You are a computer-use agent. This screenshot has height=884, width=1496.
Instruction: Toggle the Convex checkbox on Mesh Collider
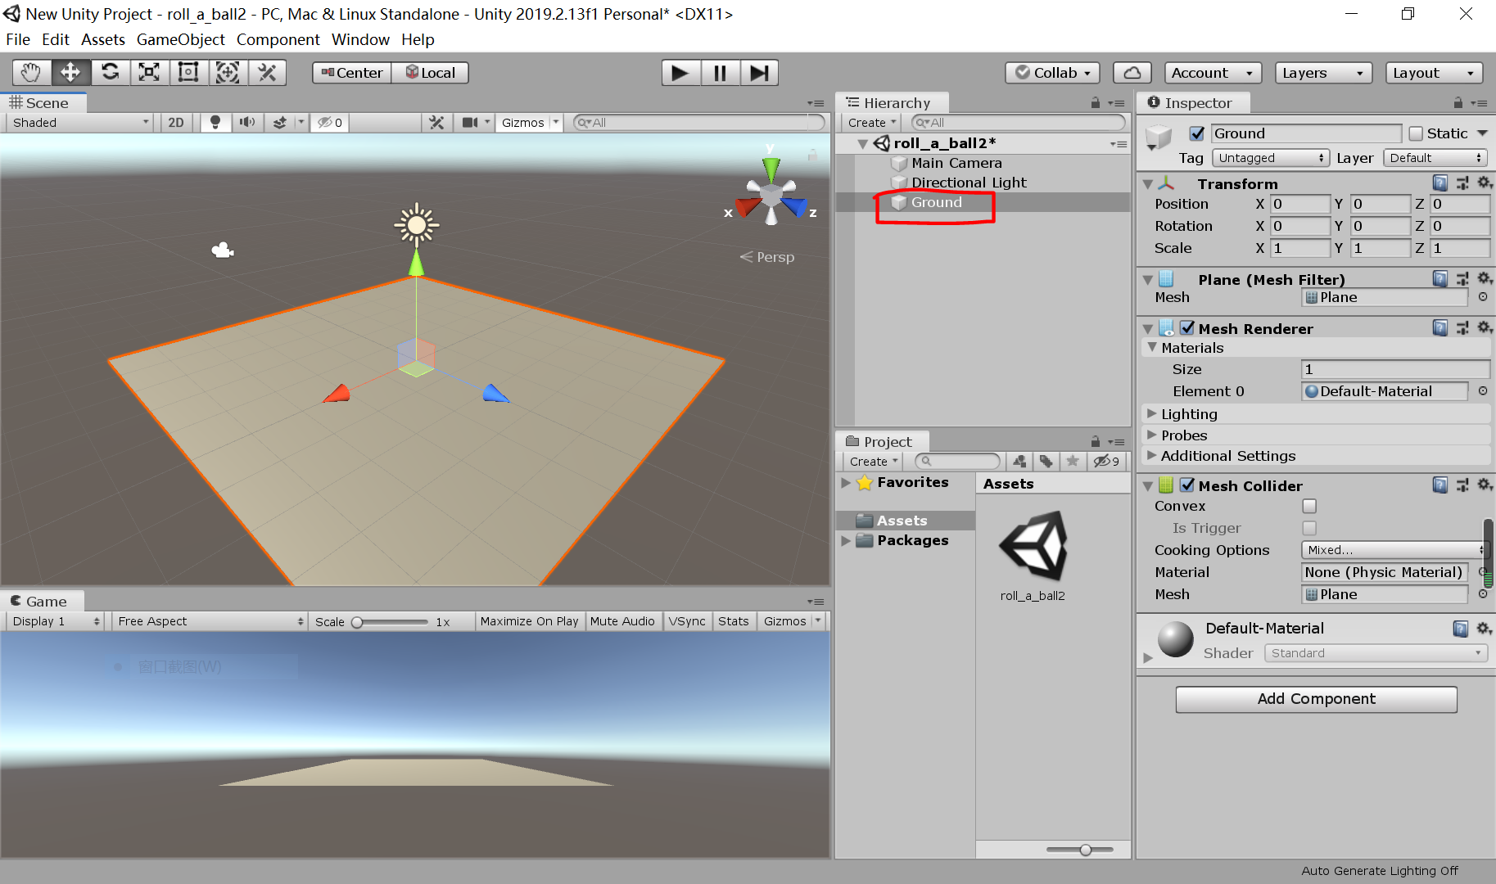point(1308,506)
